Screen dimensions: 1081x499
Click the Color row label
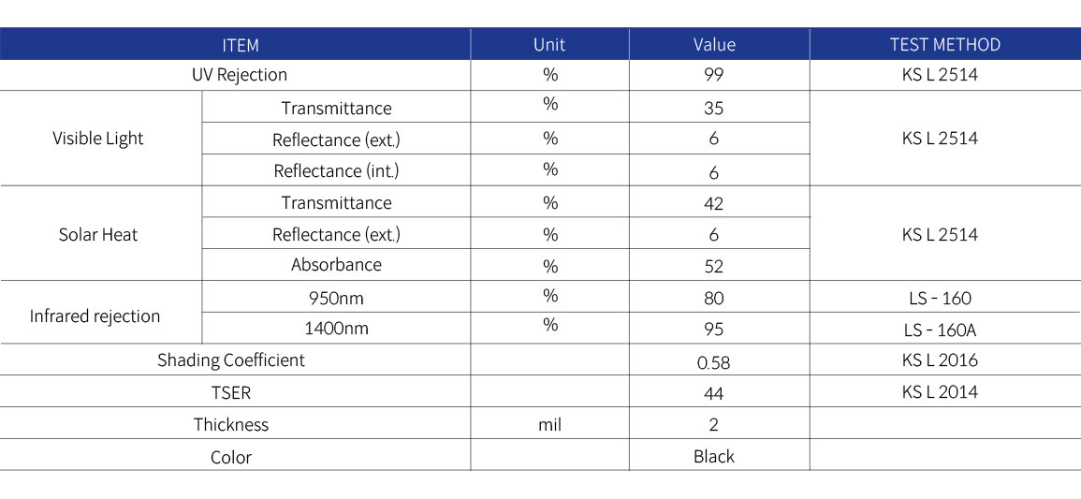[231, 457]
